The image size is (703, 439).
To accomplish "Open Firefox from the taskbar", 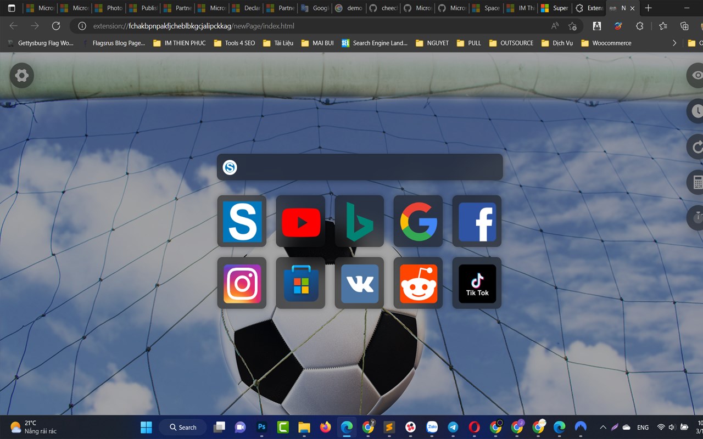I will (326, 427).
